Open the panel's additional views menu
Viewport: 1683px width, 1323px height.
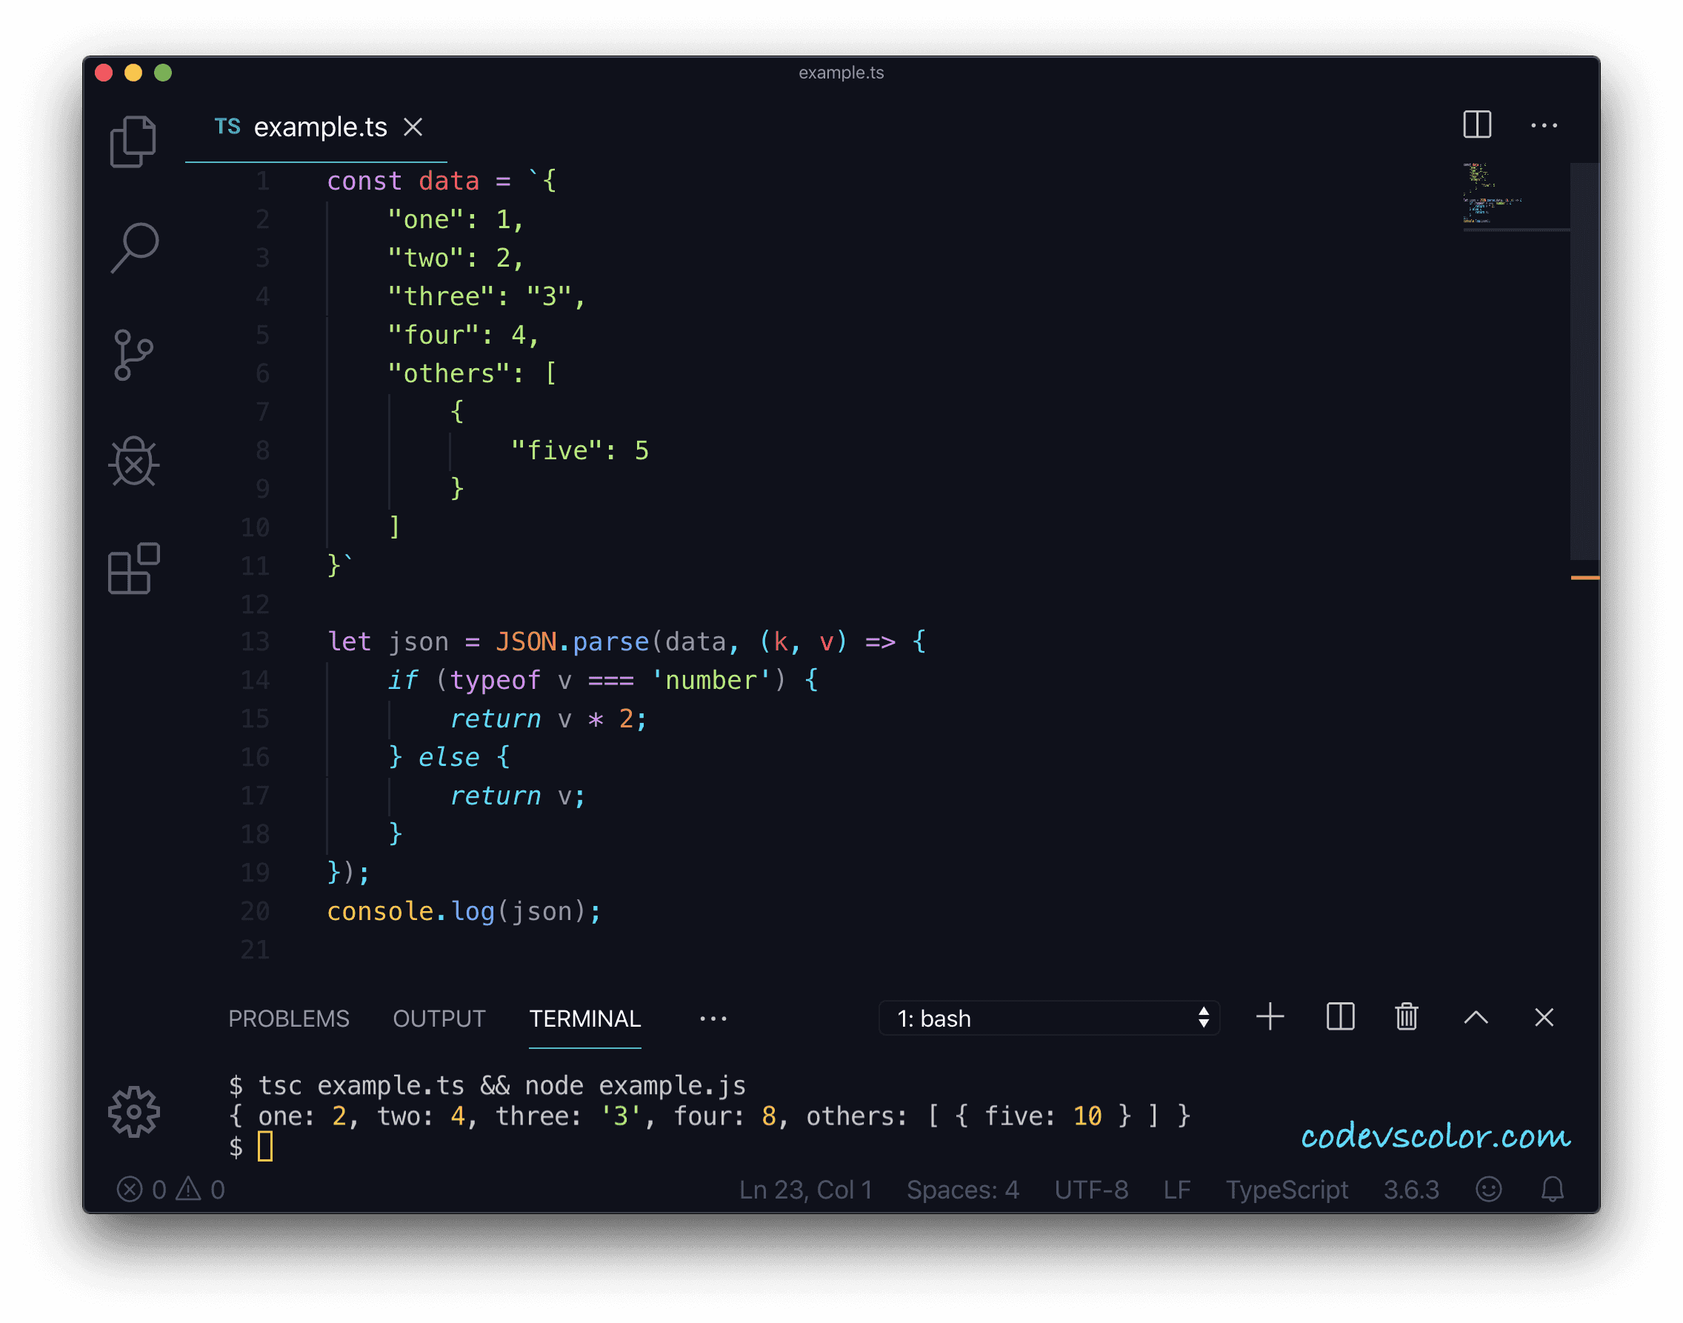[712, 1019]
